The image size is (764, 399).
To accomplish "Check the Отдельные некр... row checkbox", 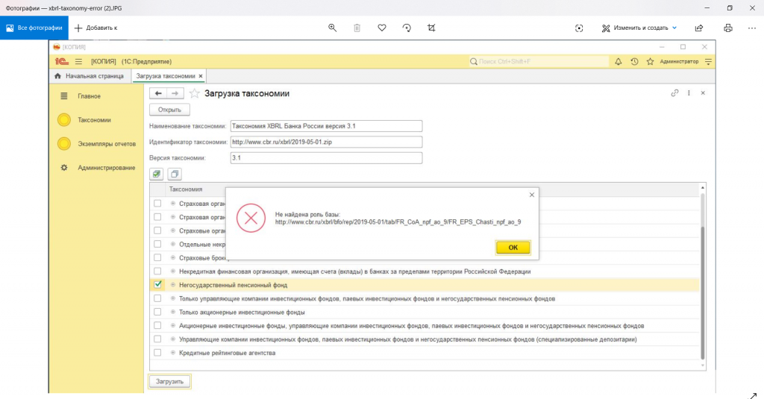I will (x=157, y=244).
